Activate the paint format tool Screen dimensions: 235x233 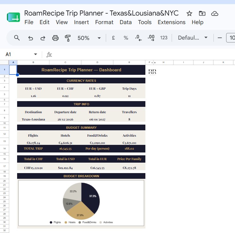pos(67,38)
